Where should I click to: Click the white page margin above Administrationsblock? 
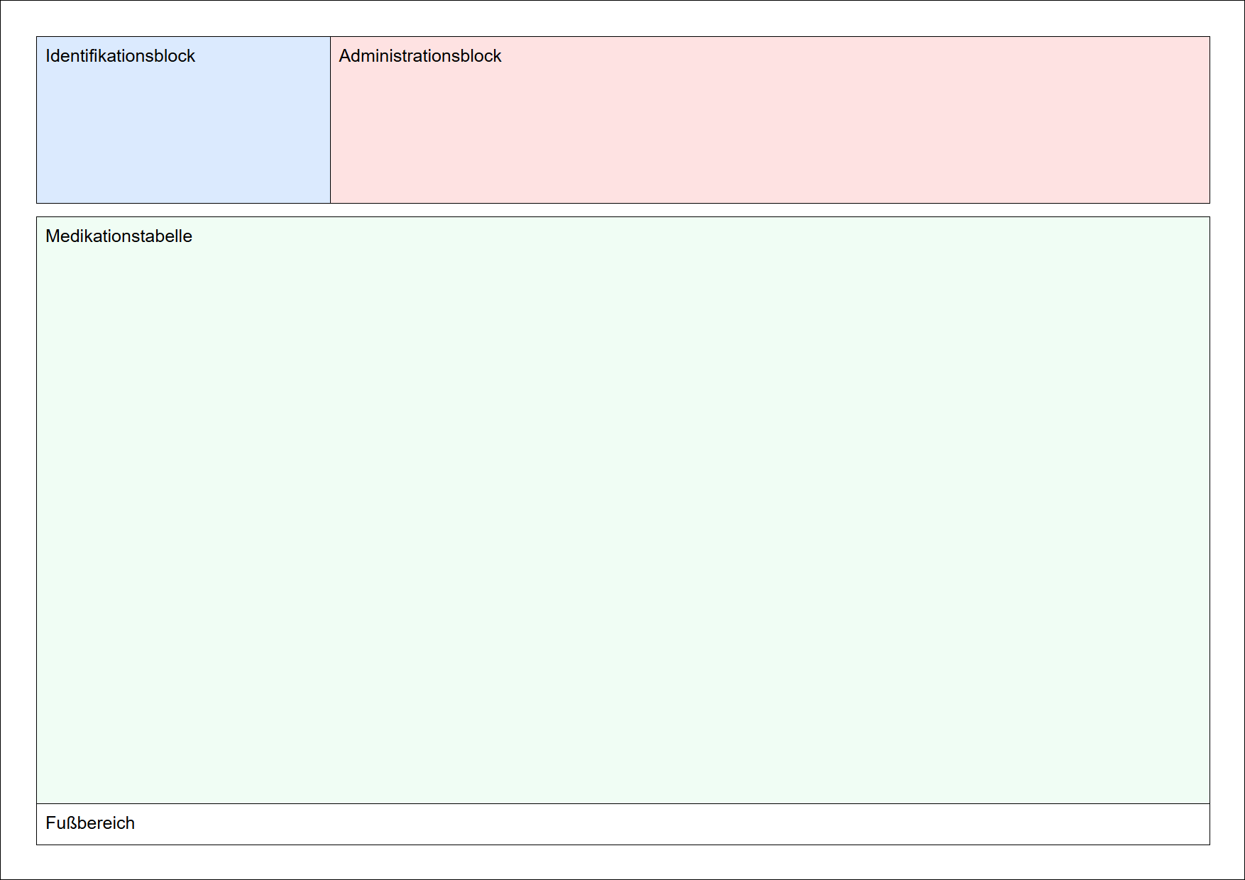tap(769, 18)
